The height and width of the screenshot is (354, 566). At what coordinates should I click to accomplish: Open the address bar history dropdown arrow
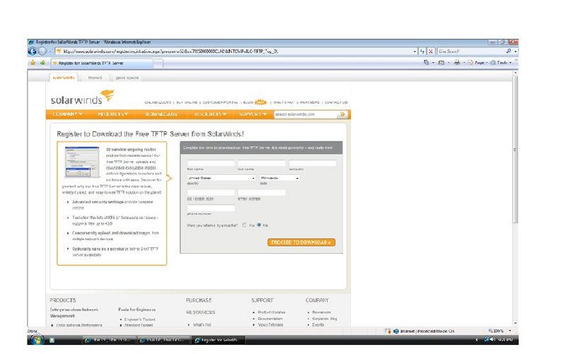click(x=415, y=52)
